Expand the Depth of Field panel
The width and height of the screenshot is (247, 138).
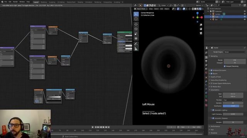(x=215, y=77)
